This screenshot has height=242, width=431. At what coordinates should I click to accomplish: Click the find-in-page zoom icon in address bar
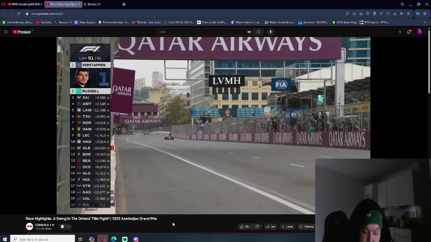point(347,14)
